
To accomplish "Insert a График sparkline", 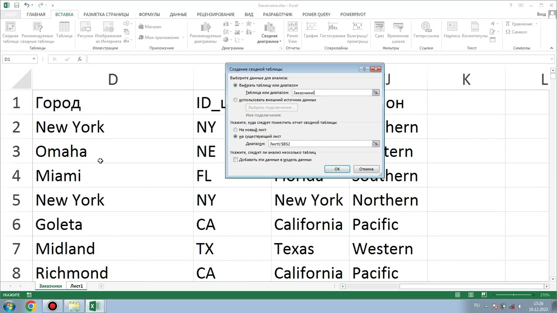I will pos(311,30).
